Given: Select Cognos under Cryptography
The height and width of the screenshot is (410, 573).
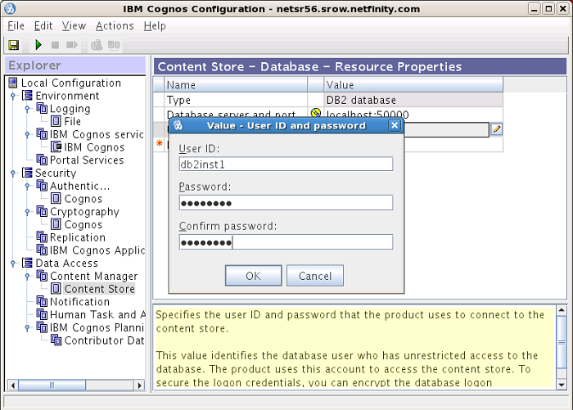Looking at the screenshot, I should [x=83, y=224].
